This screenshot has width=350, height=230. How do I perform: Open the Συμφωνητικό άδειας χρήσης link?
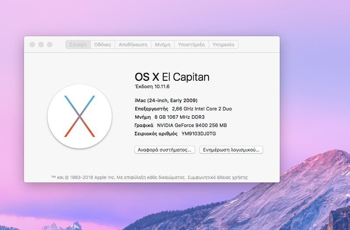[x=218, y=177]
